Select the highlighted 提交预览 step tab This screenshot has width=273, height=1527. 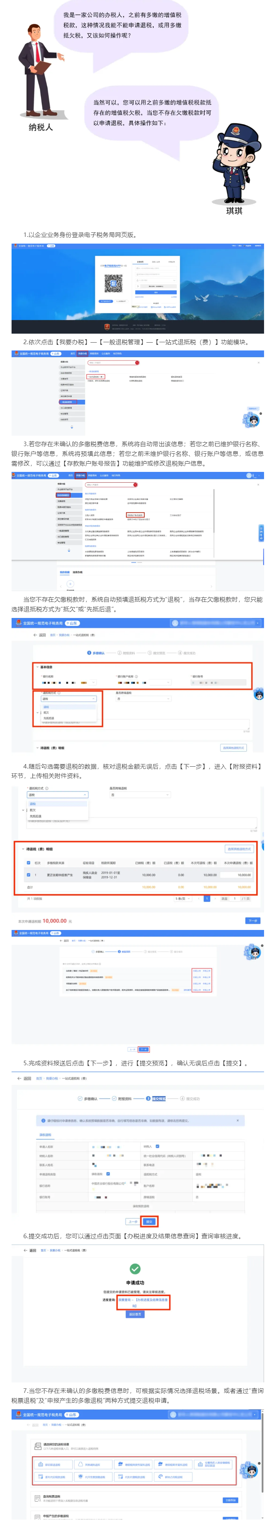click(159, 1098)
